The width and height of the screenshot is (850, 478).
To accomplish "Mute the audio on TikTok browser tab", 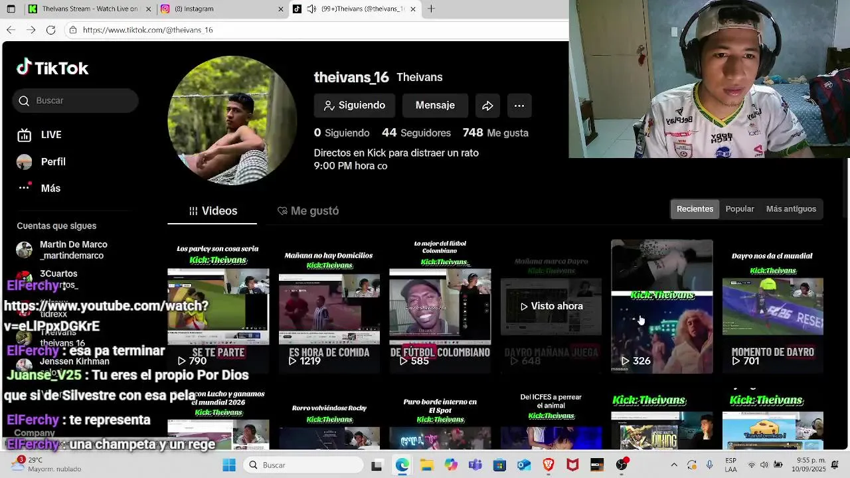I will coord(311,9).
